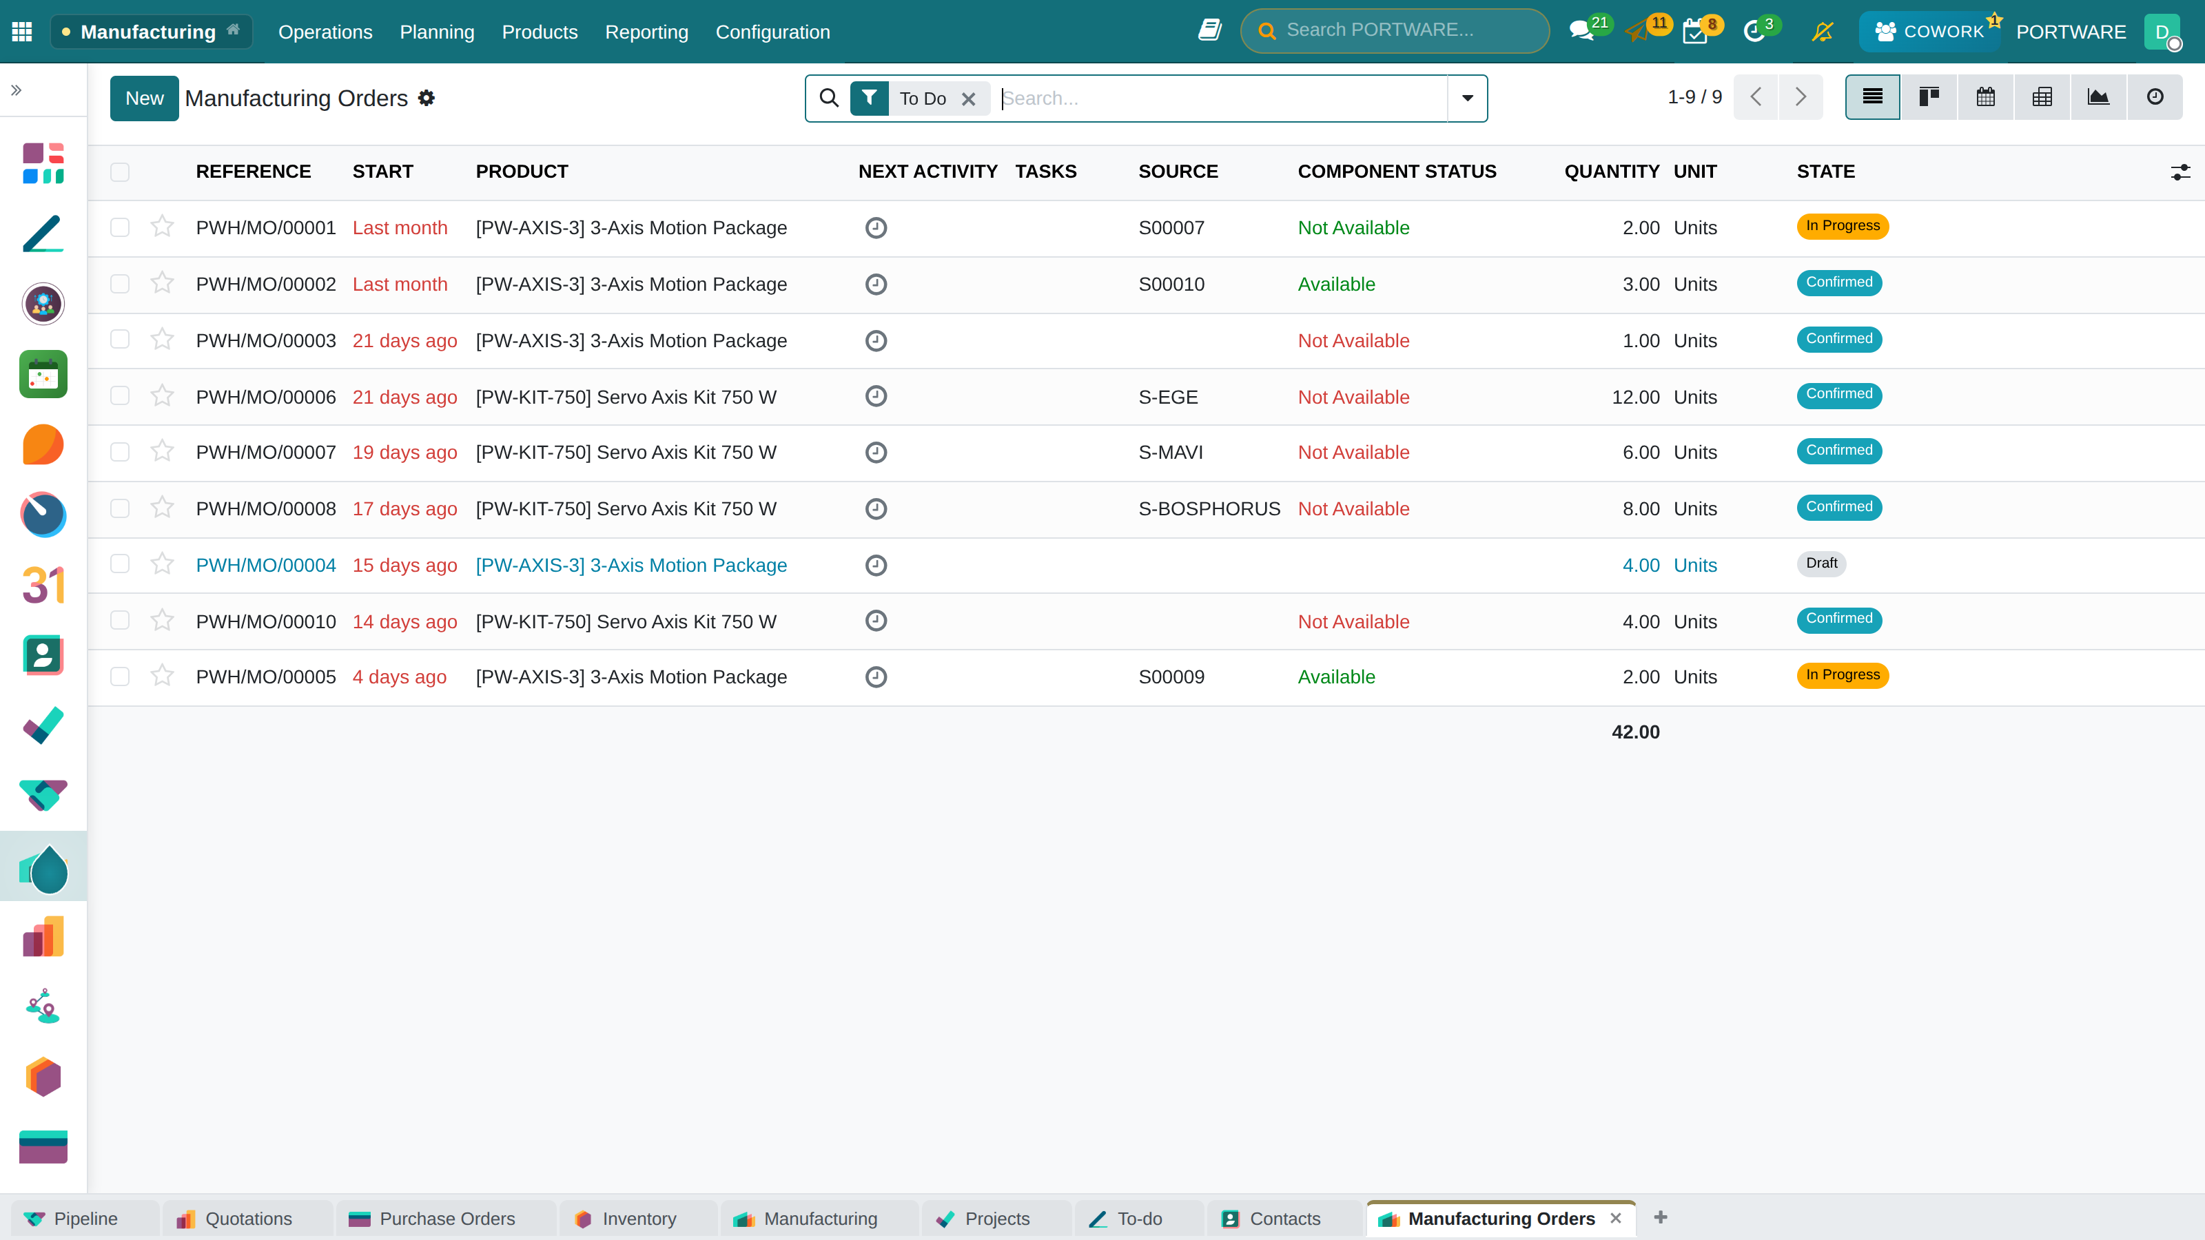This screenshot has width=2205, height=1240.
Task: Check the PWH/MO/00006 row checkbox
Action: pos(120,396)
